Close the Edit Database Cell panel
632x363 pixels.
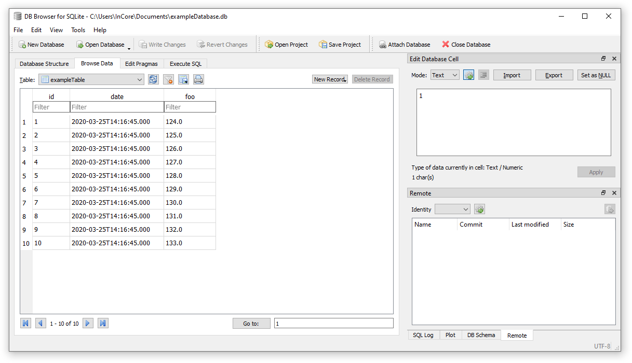tap(614, 59)
